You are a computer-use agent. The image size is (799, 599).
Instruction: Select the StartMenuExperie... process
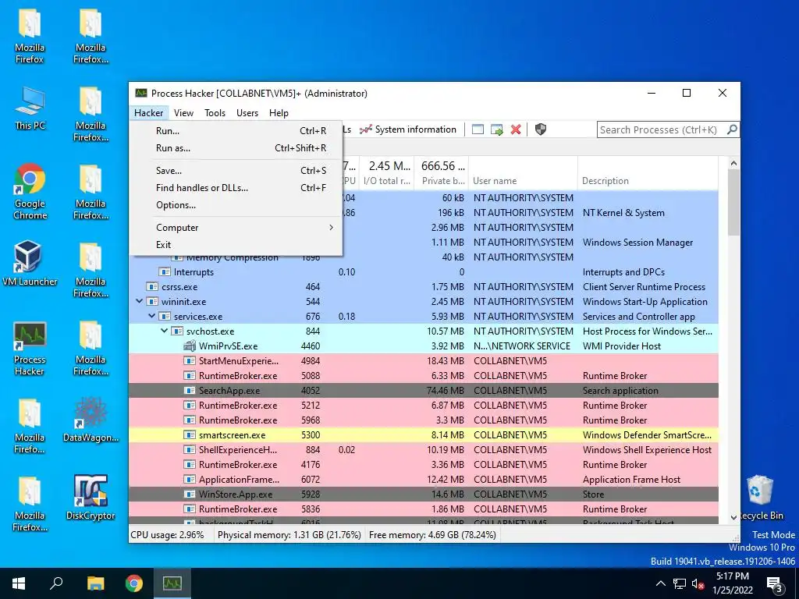pyautogui.click(x=424, y=360)
